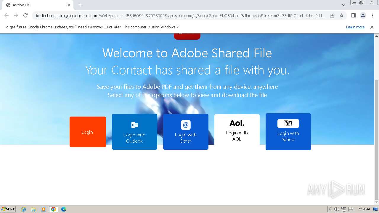This screenshot has height=213, width=379.
Task: Click the orange Login tile
Action: pos(88,132)
